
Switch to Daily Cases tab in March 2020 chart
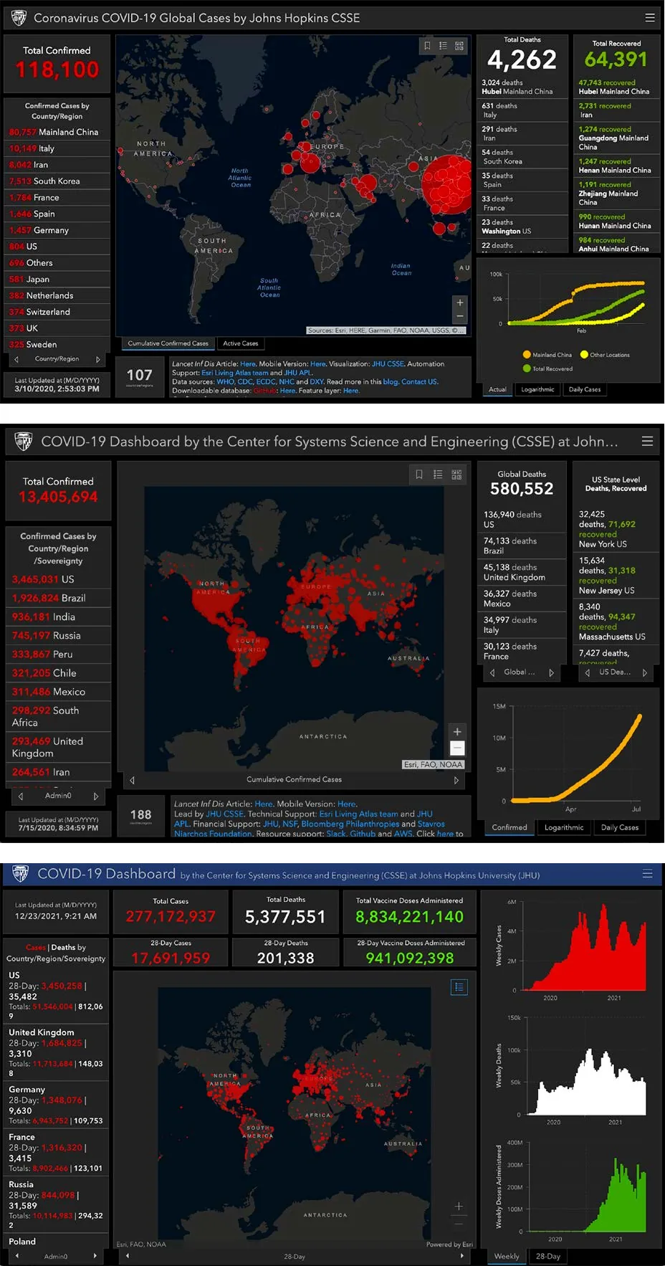(x=585, y=389)
